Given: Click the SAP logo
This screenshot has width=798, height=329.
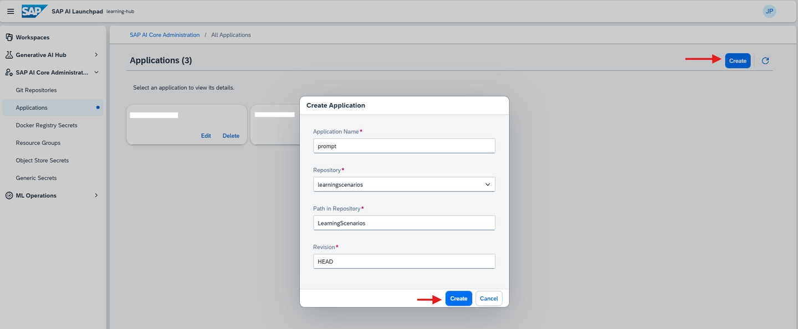Looking at the screenshot, I should click(x=35, y=11).
